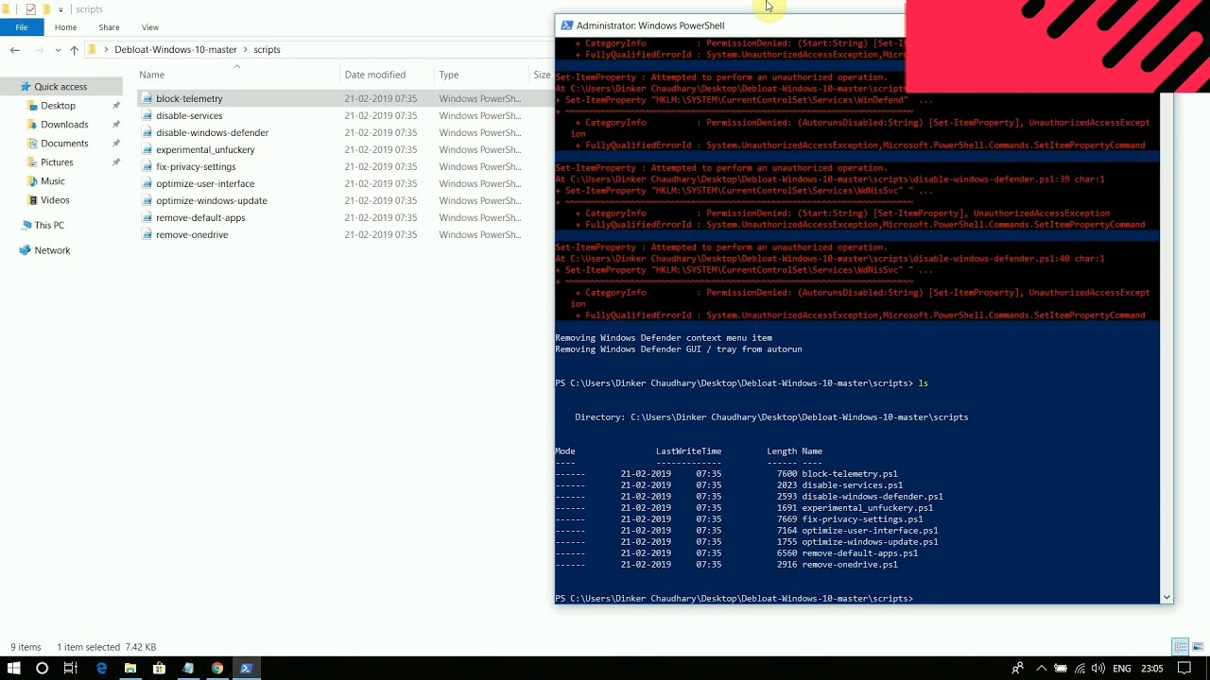This screenshot has height=680, width=1210.
Task: Select the experimental_unfuckery file
Action: (205, 149)
